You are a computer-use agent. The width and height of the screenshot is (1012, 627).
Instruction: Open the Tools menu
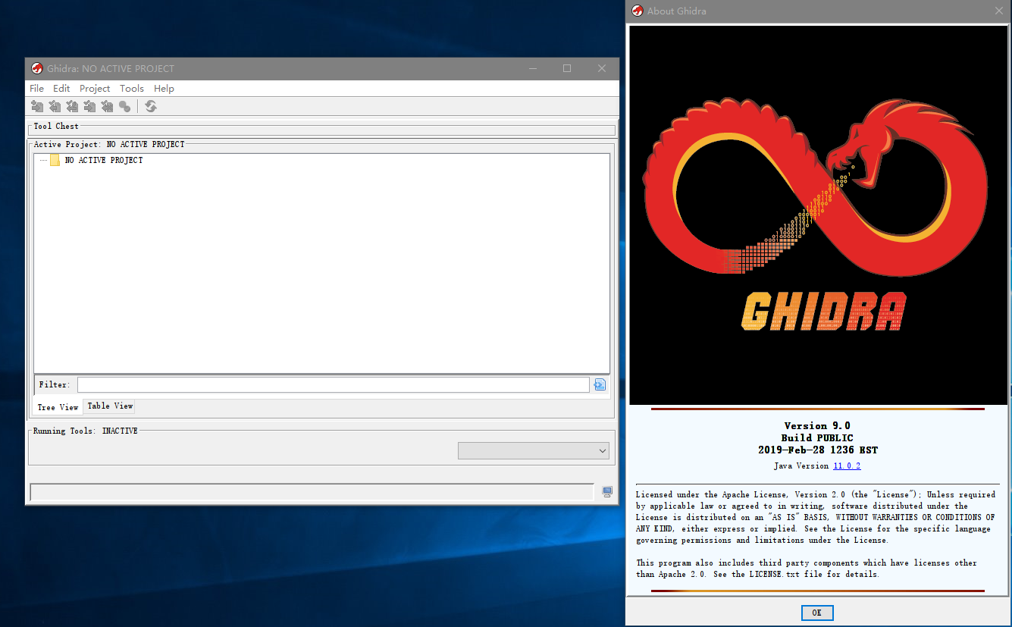click(x=132, y=89)
